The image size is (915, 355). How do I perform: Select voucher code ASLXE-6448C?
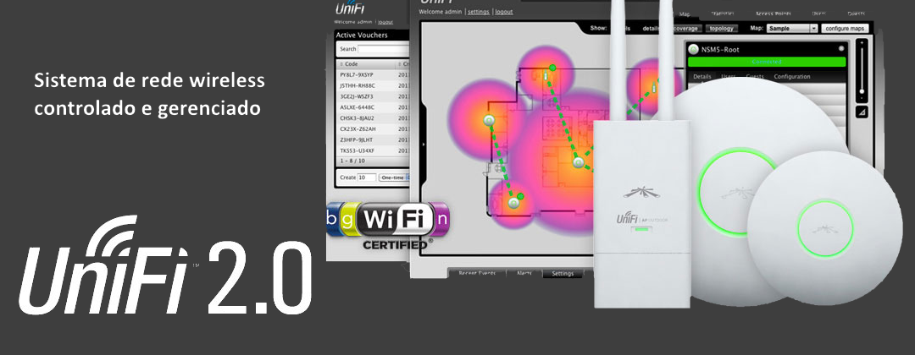tap(358, 107)
